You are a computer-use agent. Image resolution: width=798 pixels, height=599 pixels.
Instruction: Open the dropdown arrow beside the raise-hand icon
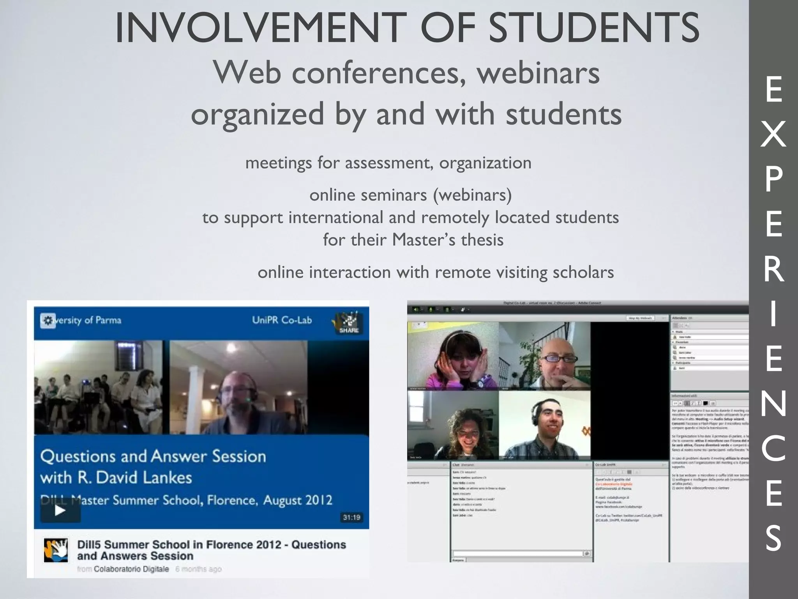pyautogui.click(x=469, y=310)
